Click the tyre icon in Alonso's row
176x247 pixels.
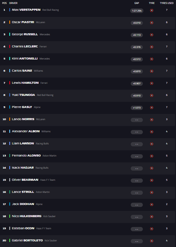click(152, 156)
